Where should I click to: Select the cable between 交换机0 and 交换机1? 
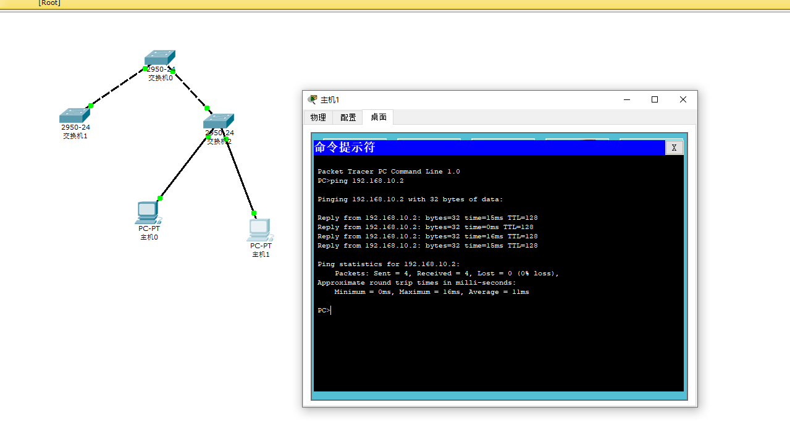pyautogui.click(x=118, y=87)
